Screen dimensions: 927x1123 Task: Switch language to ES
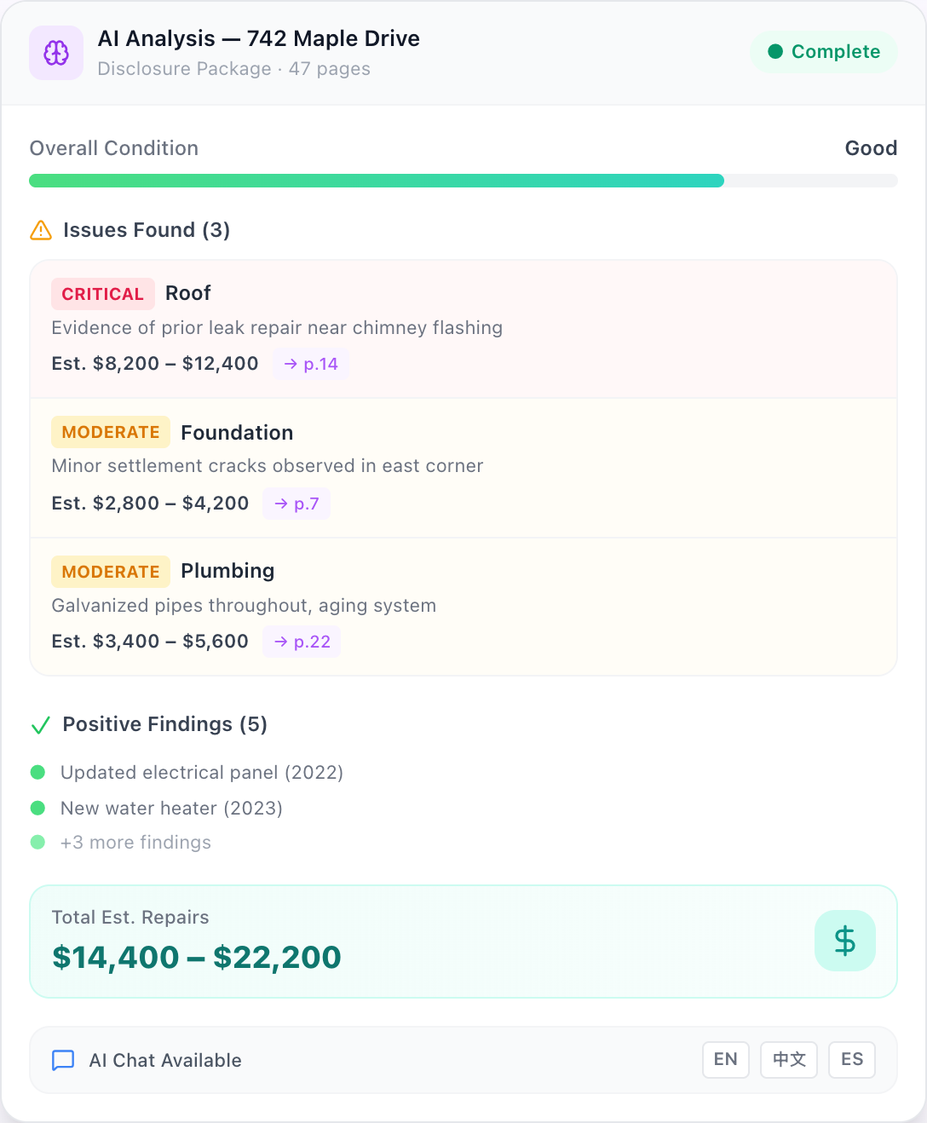851,1060
